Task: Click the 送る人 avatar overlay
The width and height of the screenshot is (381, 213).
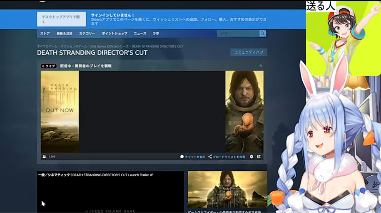Action: 343,38
